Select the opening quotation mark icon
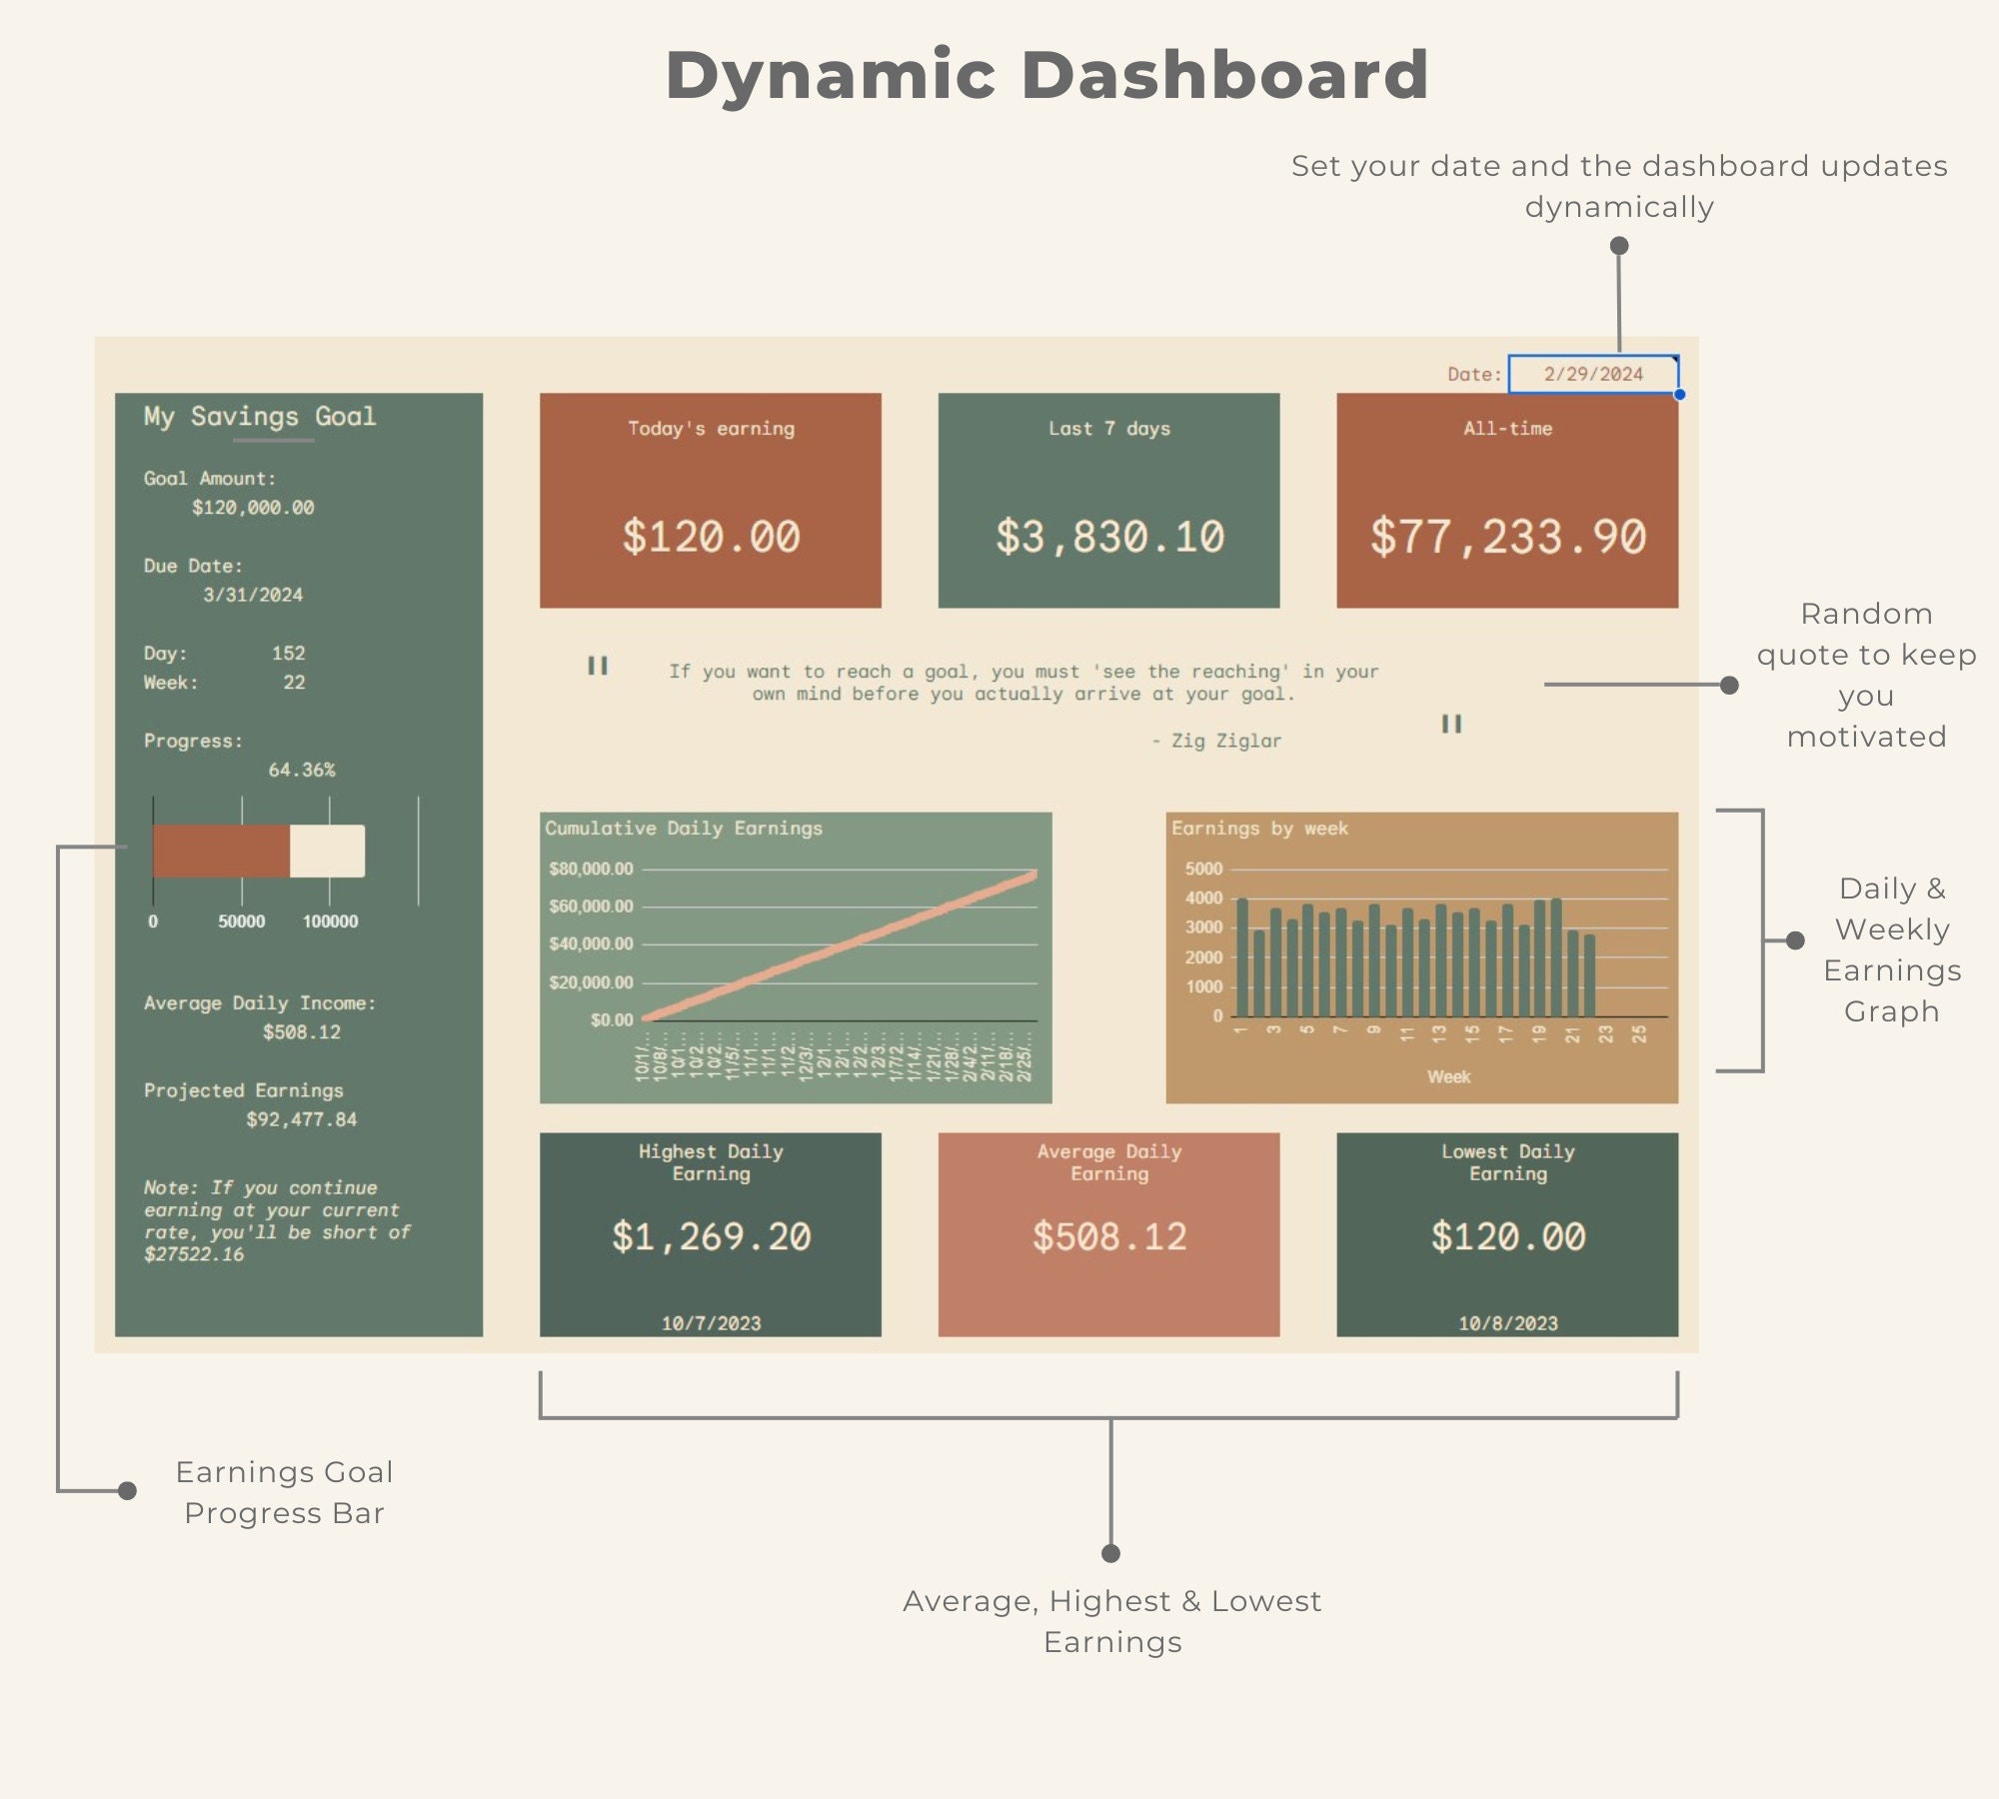The width and height of the screenshot is (1999, 1799). (x=597, y=665)
